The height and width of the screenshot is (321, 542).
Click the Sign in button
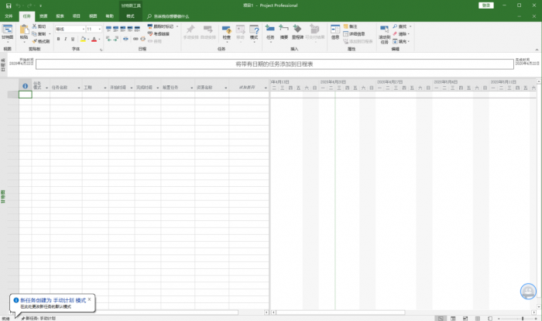[486, 5]
